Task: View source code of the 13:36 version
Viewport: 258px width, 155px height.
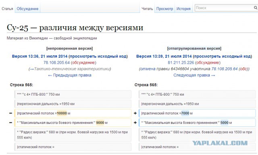Action: pyautogui.click(x=98, y=57)
